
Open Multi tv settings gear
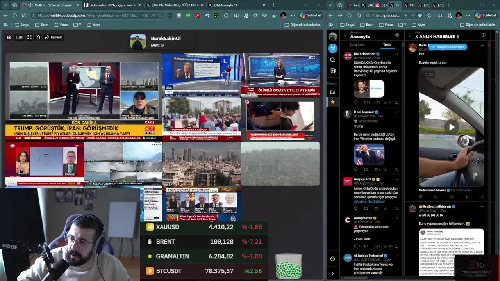point(9,37)
